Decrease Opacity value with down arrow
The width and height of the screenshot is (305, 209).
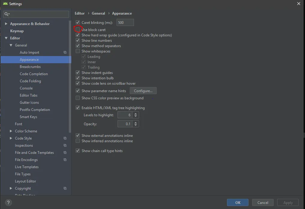[x=135, y=125]
